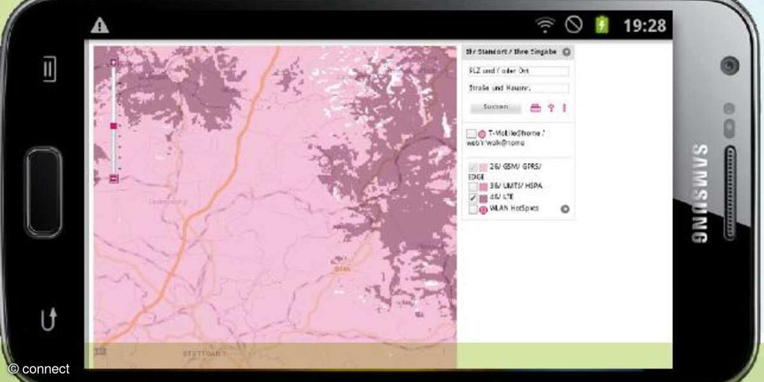Click the Suchen button

pos(496,108)
